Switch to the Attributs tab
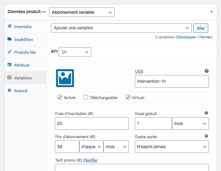The height and width of the screenshot is (171, 221). pyautogui.click(x=26, y=65)
